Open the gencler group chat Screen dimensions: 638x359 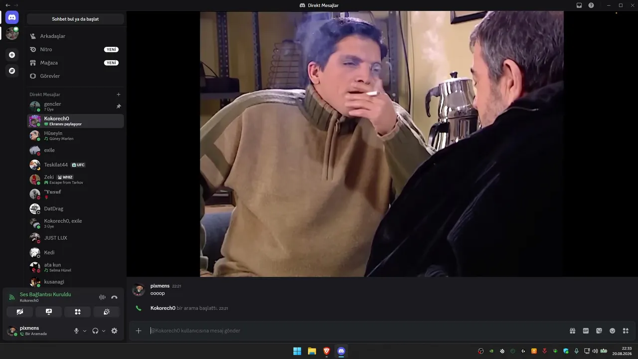(75, 106)
